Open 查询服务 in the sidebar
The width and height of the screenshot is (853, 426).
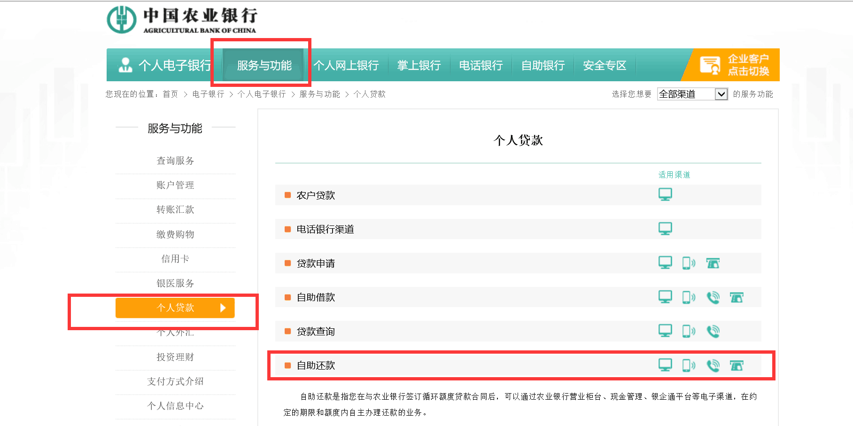175,161
